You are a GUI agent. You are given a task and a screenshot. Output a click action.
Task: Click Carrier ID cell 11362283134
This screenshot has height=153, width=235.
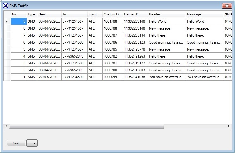[136, 35]
